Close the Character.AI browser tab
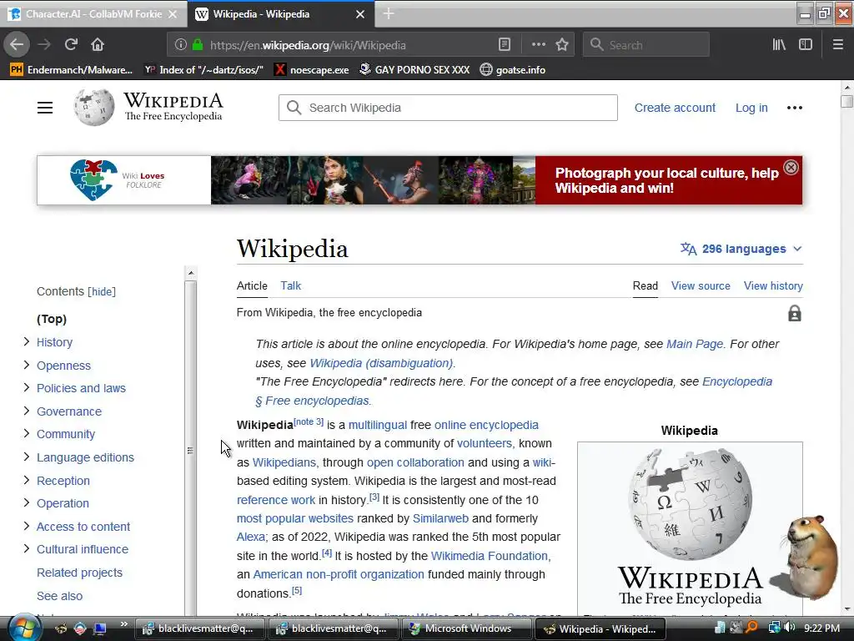854x641 pixels. point(173,14)
